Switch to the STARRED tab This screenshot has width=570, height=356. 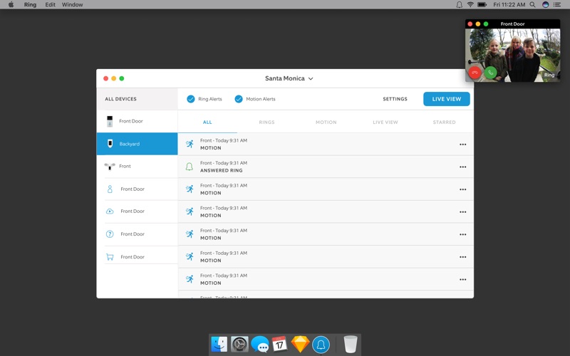[x=444, y=122]
